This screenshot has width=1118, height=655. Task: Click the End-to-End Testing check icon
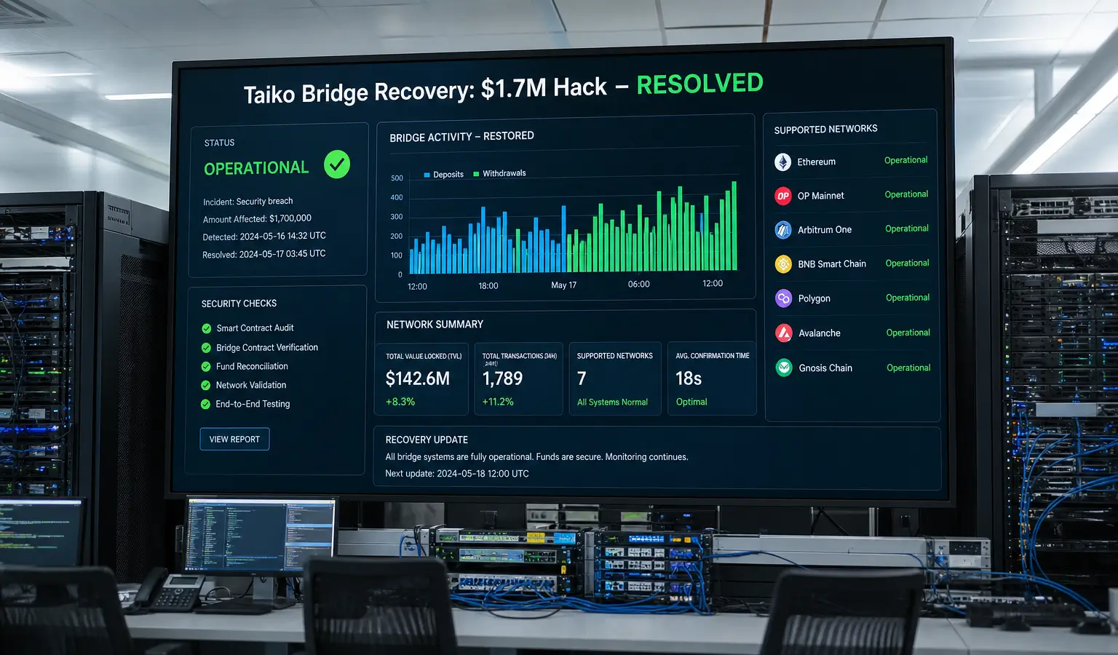point(205,405)
